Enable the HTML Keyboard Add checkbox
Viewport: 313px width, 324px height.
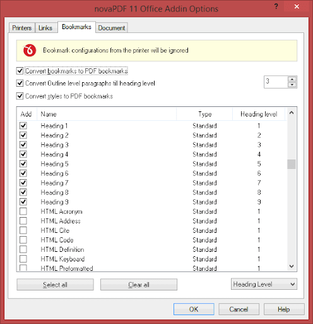point(23,259)
